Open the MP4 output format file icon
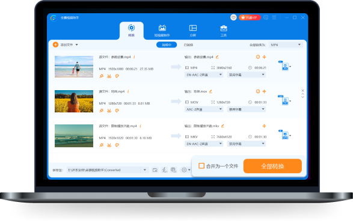The height and width of the screenshot is (223, 353). tap(284, 66)
